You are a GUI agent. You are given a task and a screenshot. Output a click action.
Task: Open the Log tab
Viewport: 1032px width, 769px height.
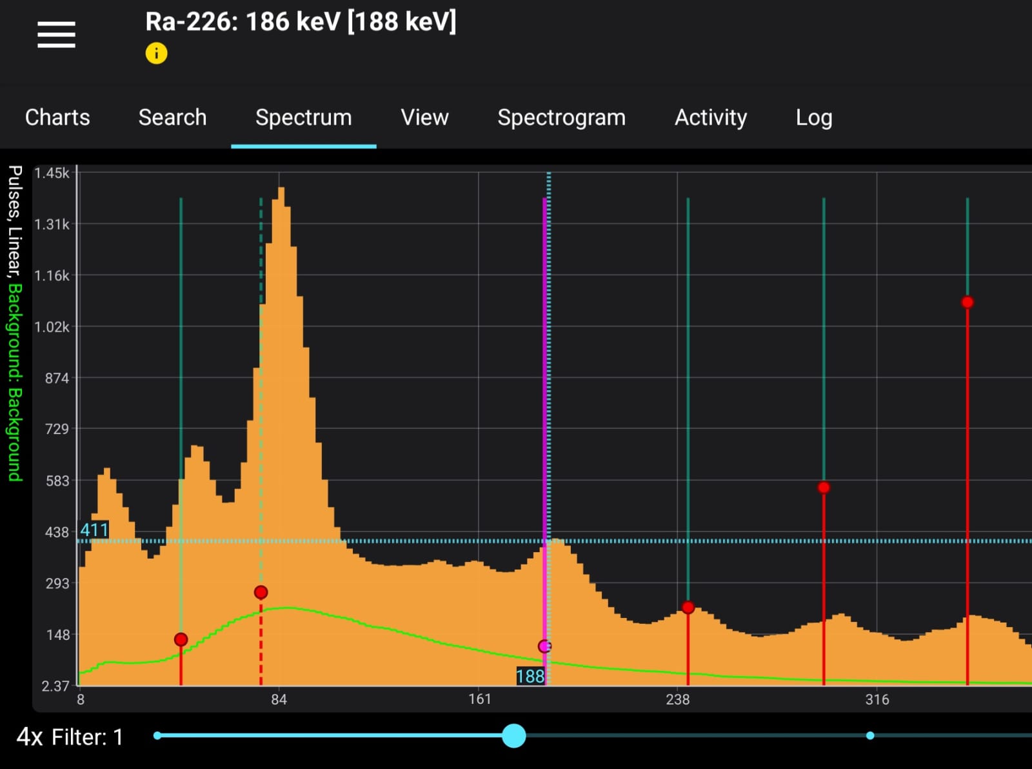click(x=813, y=117)
